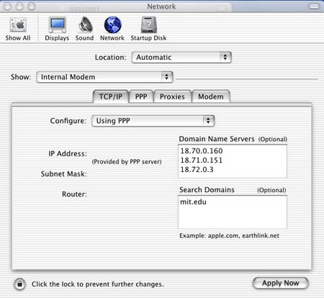Open the Show dropdown set to Internal Modem
324x298 pixels.
click(x=104, y=77)
